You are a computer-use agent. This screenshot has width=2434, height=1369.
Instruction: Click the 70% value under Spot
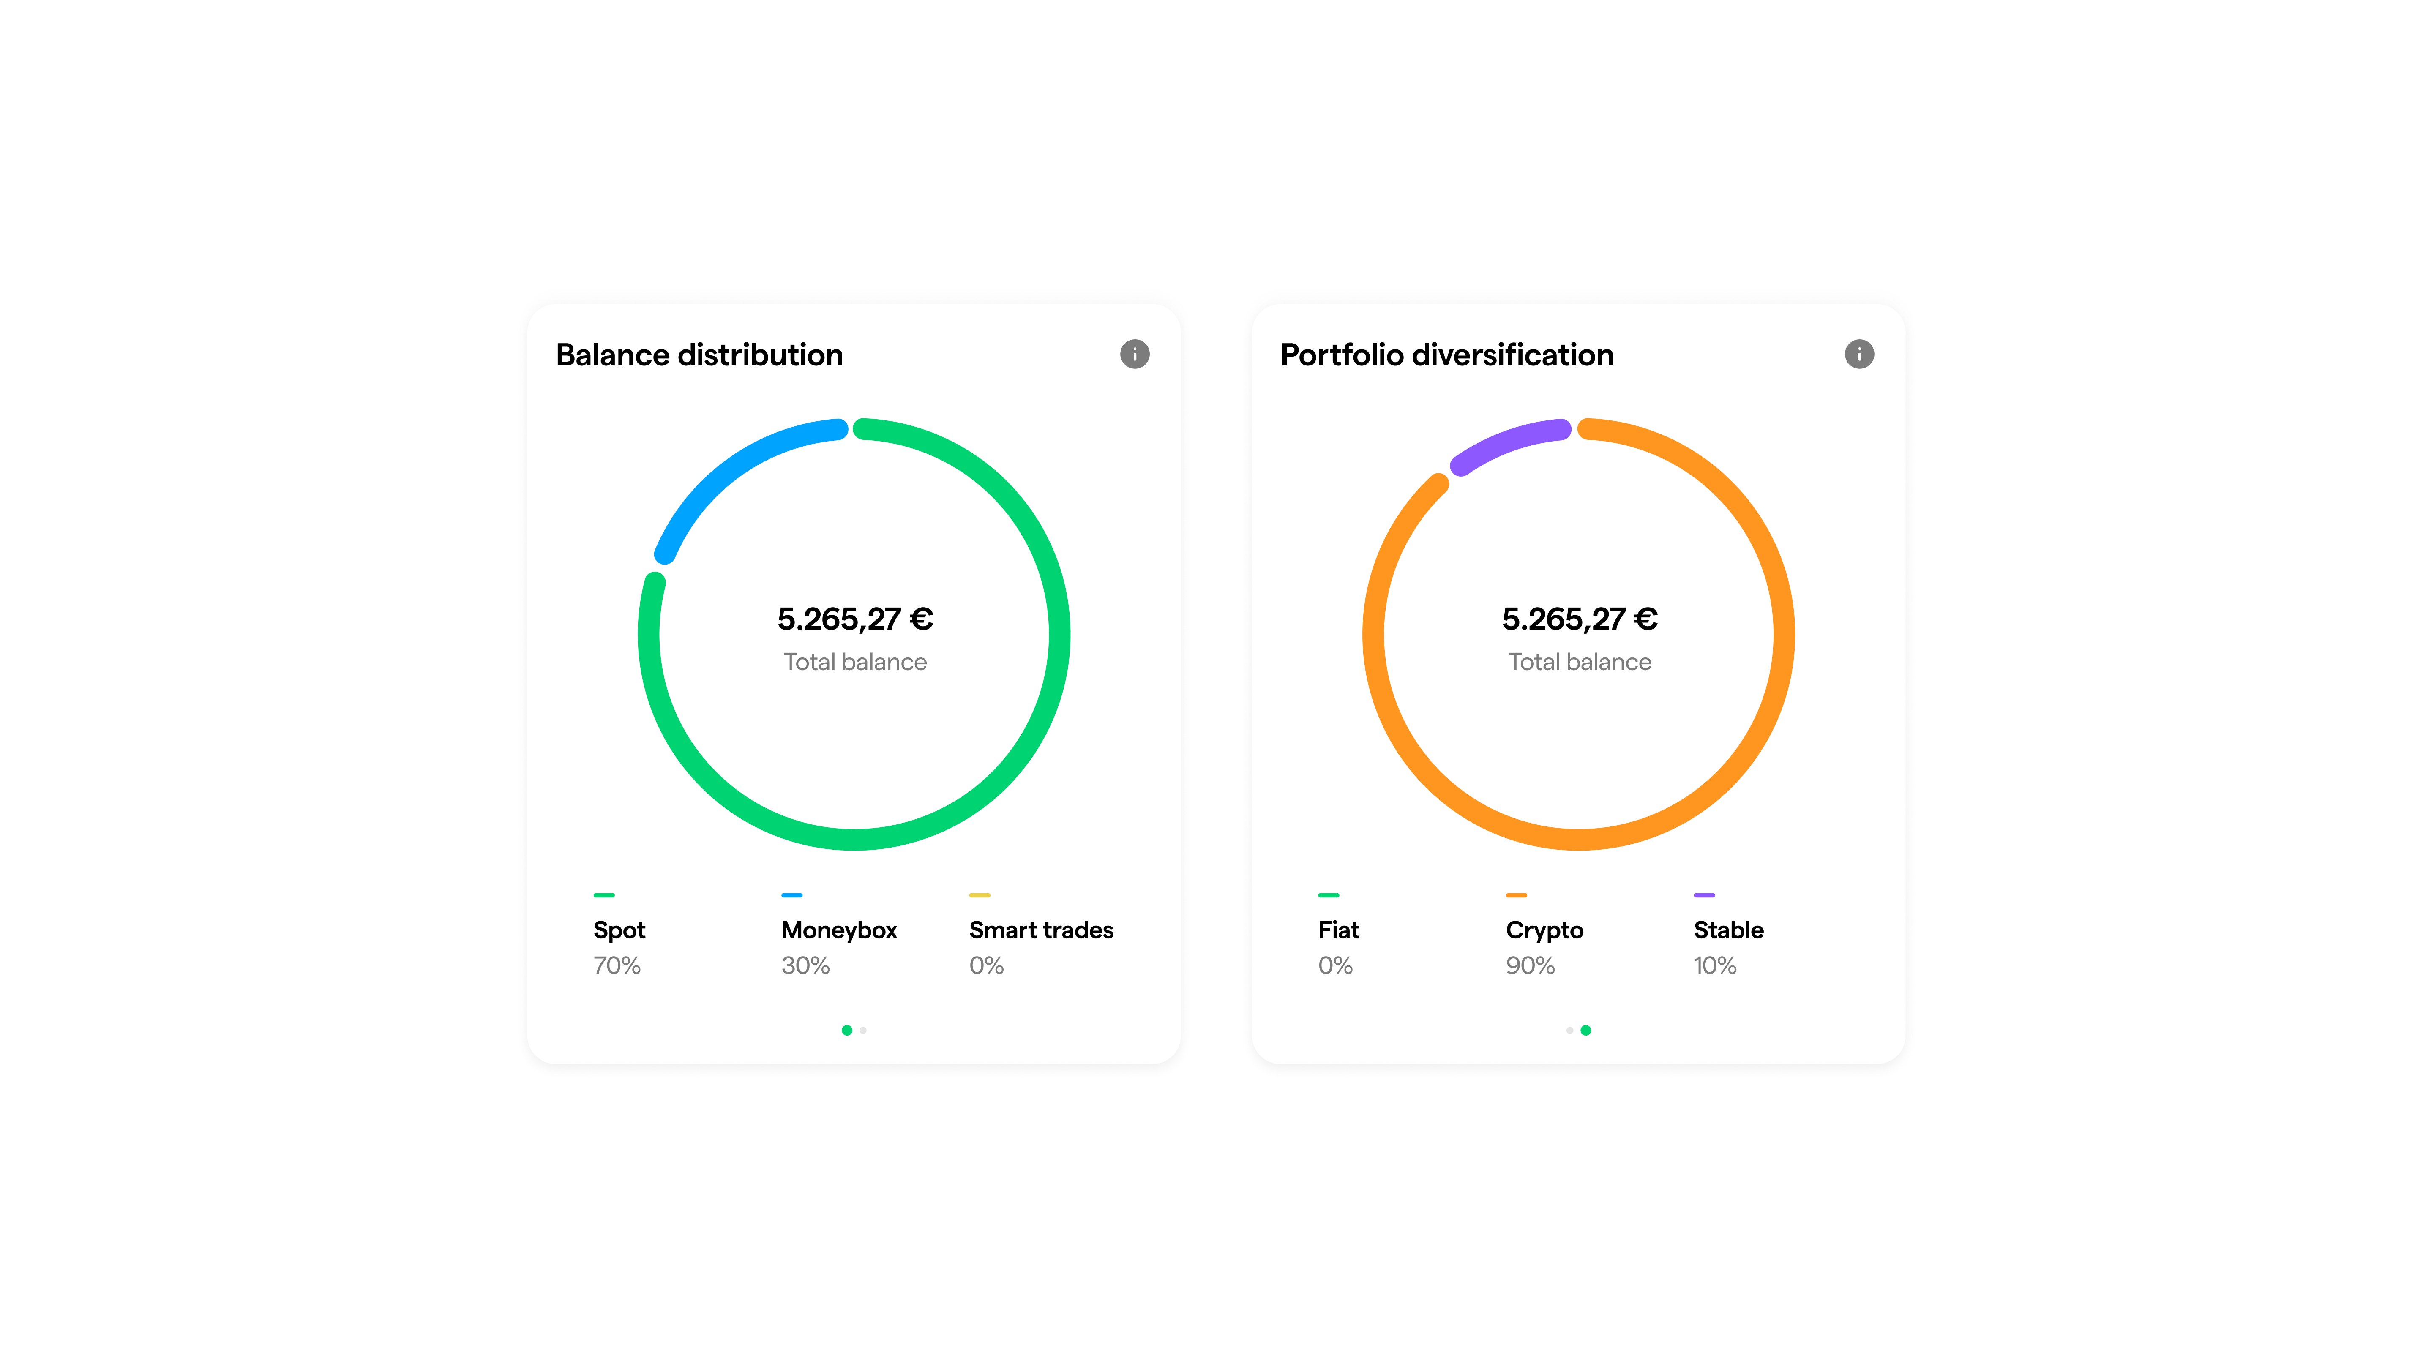click(616, 965)
